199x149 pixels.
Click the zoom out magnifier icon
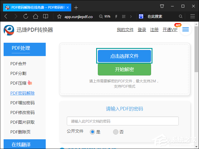point(101,17)
